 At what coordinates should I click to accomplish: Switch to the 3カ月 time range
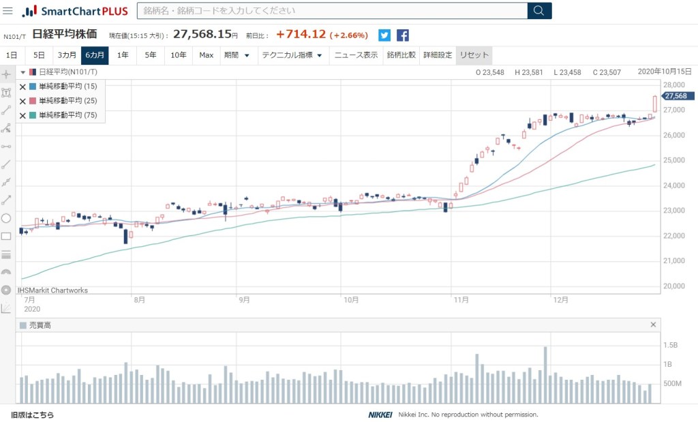(x=67, y=55)
